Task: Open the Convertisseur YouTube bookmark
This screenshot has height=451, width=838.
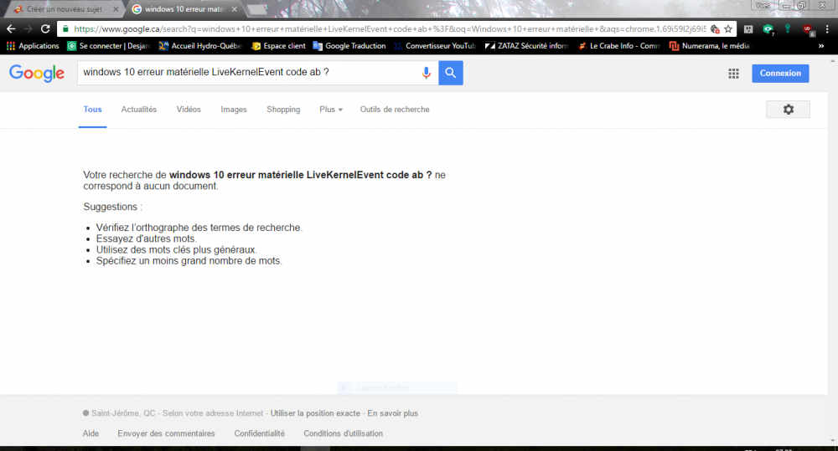Action: [x=435, y=46]
